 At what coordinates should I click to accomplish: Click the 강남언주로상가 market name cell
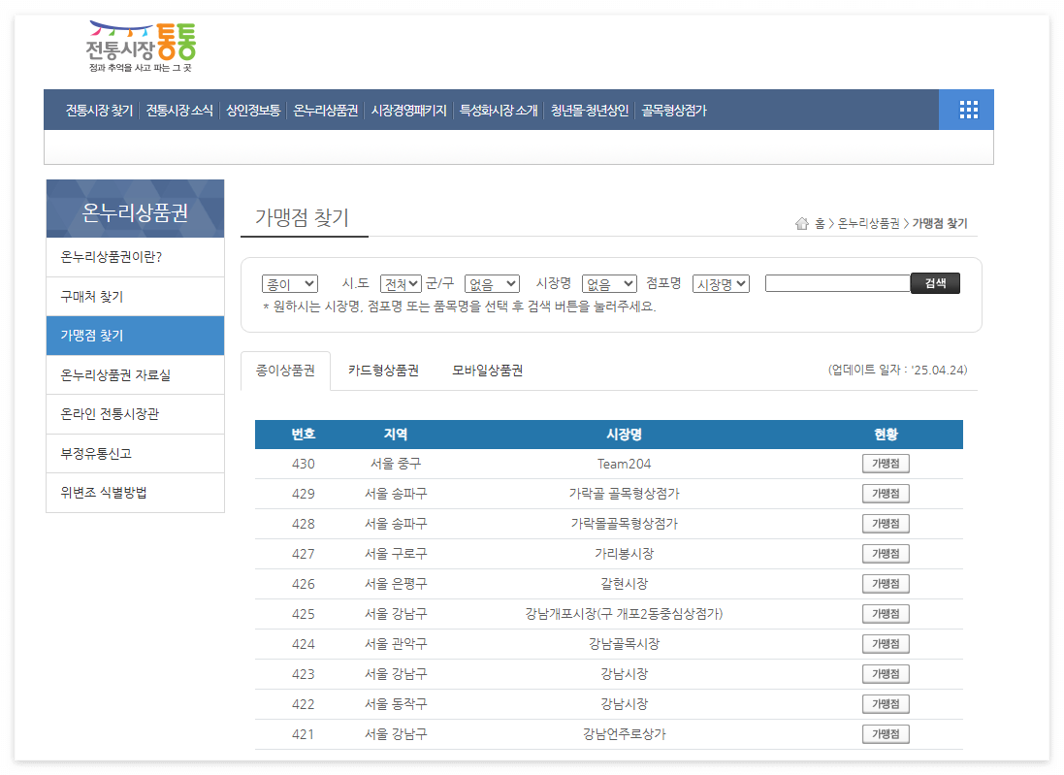pyautogui.click(x=625, y=733)
